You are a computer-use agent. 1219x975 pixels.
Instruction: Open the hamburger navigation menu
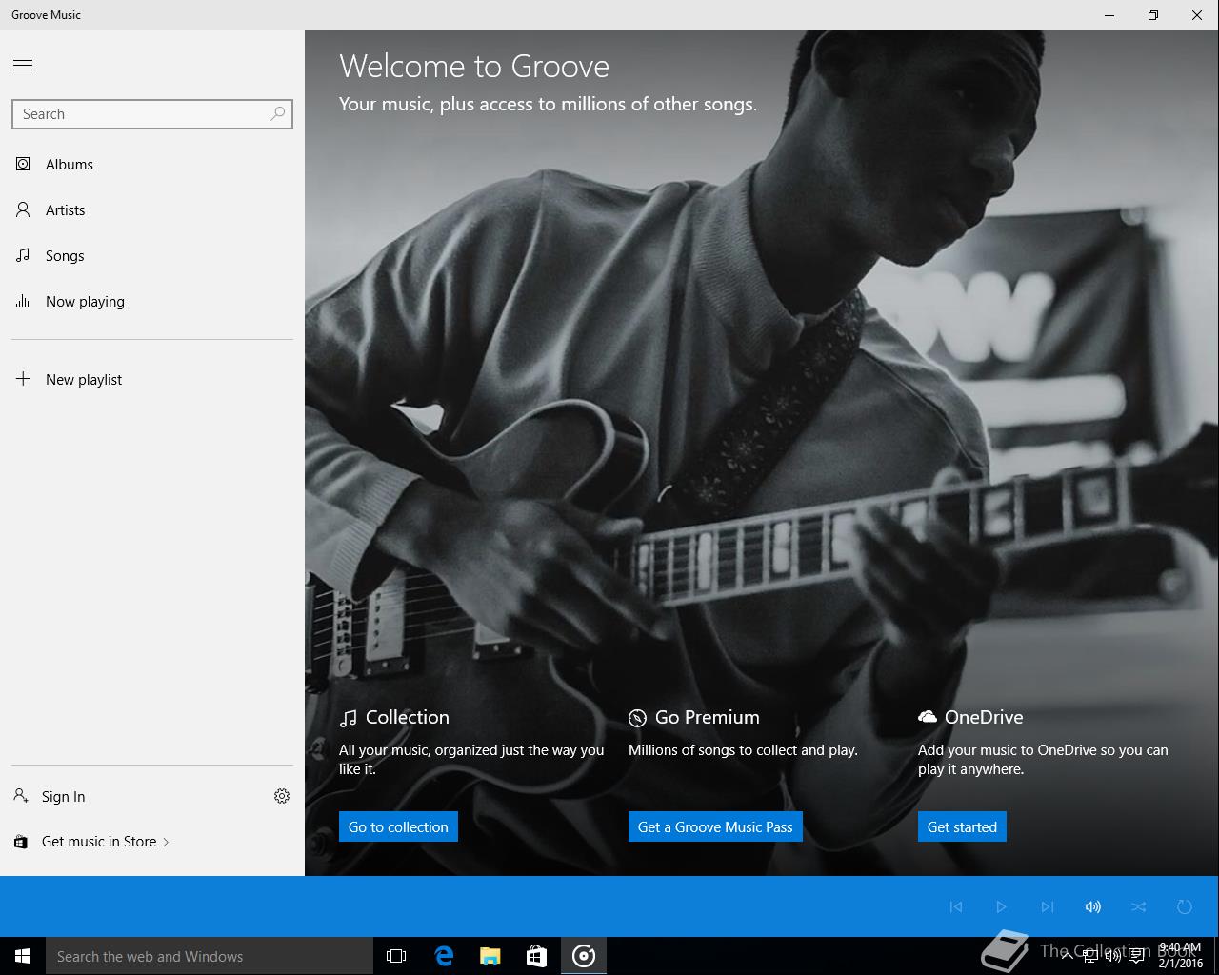(x=23, y=65)
